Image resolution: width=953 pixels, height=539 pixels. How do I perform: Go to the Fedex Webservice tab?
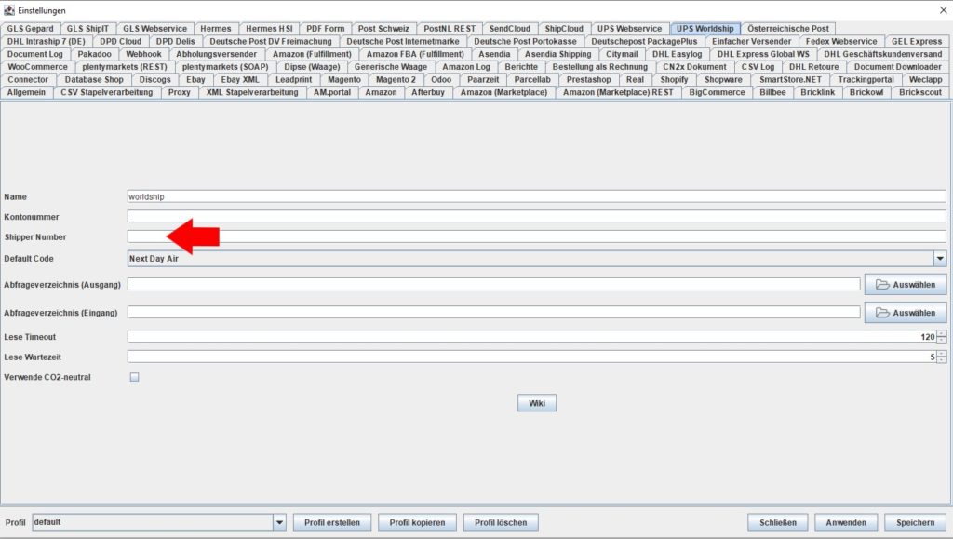pyautogui.click(x=841, y=41)
